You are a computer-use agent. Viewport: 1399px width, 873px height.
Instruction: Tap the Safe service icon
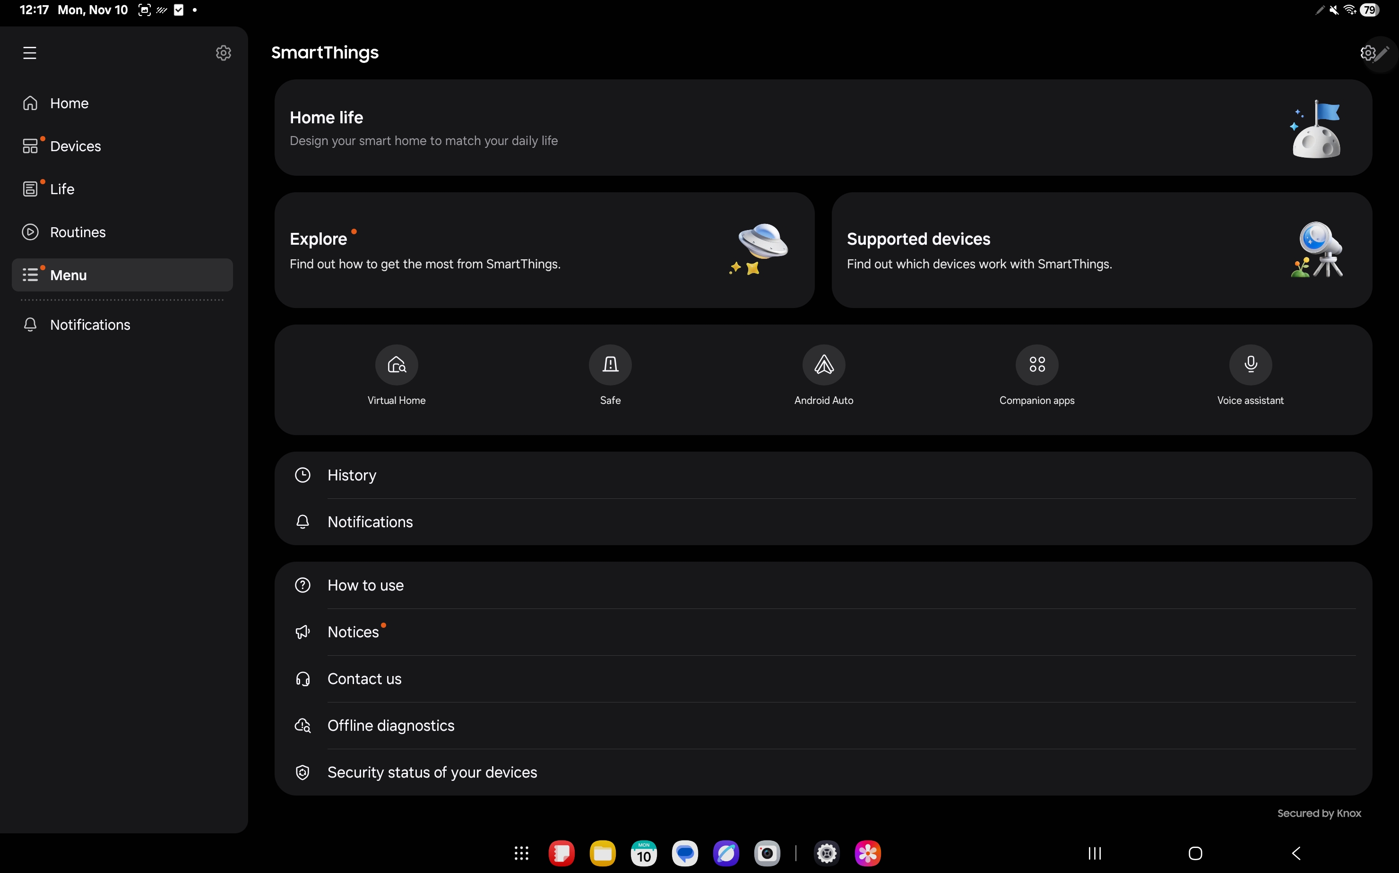click(610, 364)
